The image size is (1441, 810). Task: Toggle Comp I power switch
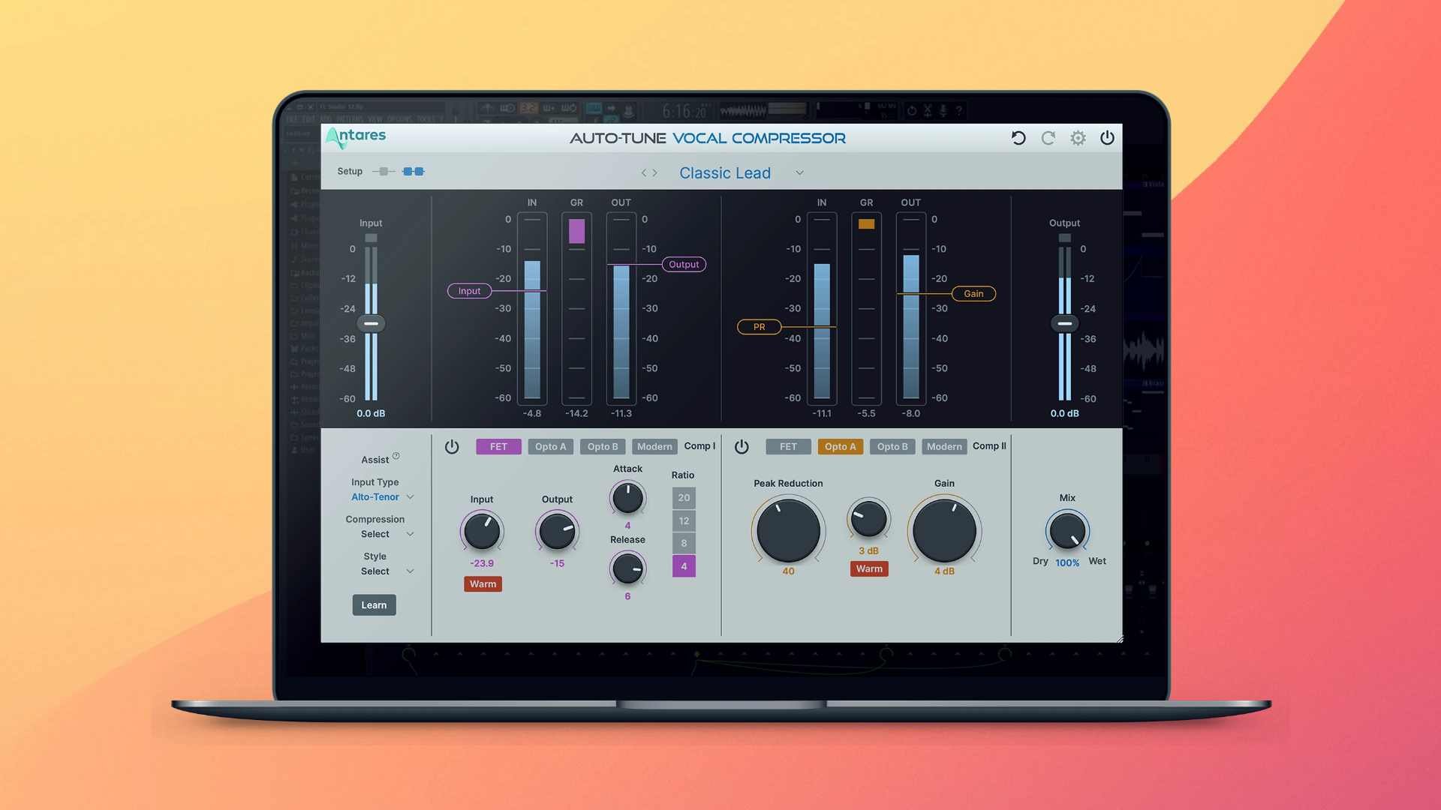(452, 445)
